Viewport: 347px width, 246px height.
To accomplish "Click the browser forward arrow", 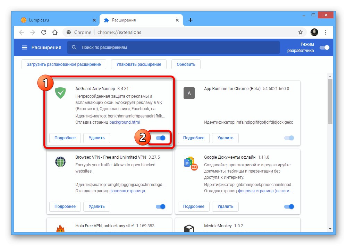I will pos(33,32).
